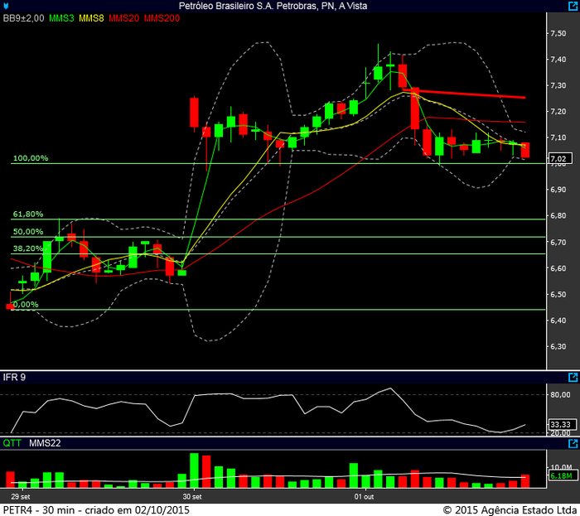Pop out the QTT volume panel
Image resolution: width=580 pixels, height=516 pixels.
[573, 444]
